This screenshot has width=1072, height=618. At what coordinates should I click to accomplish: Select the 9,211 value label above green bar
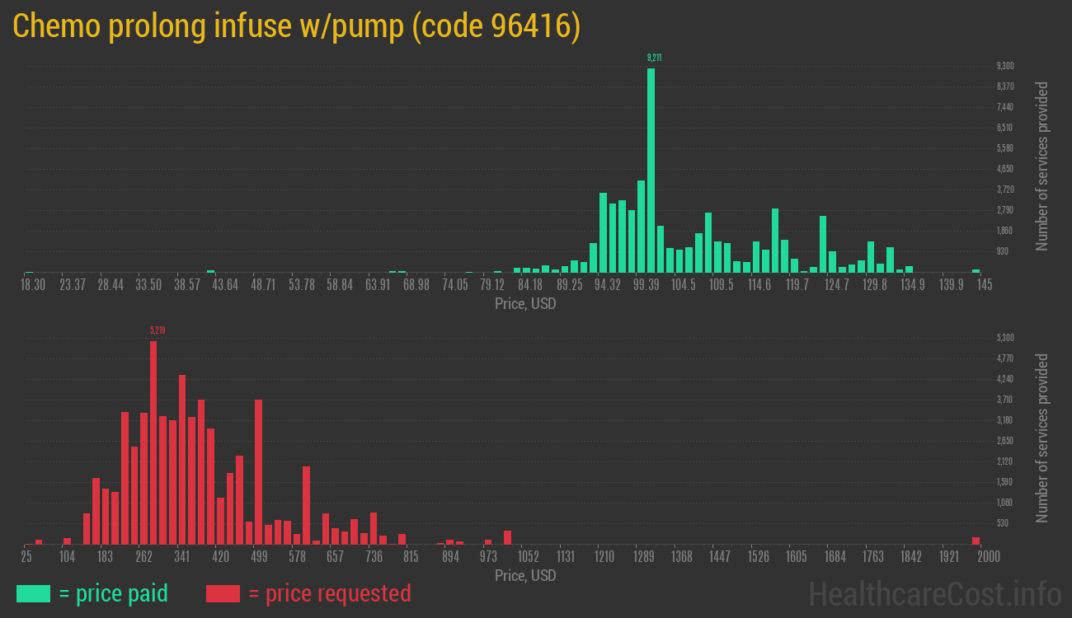[x=654, y=58]
